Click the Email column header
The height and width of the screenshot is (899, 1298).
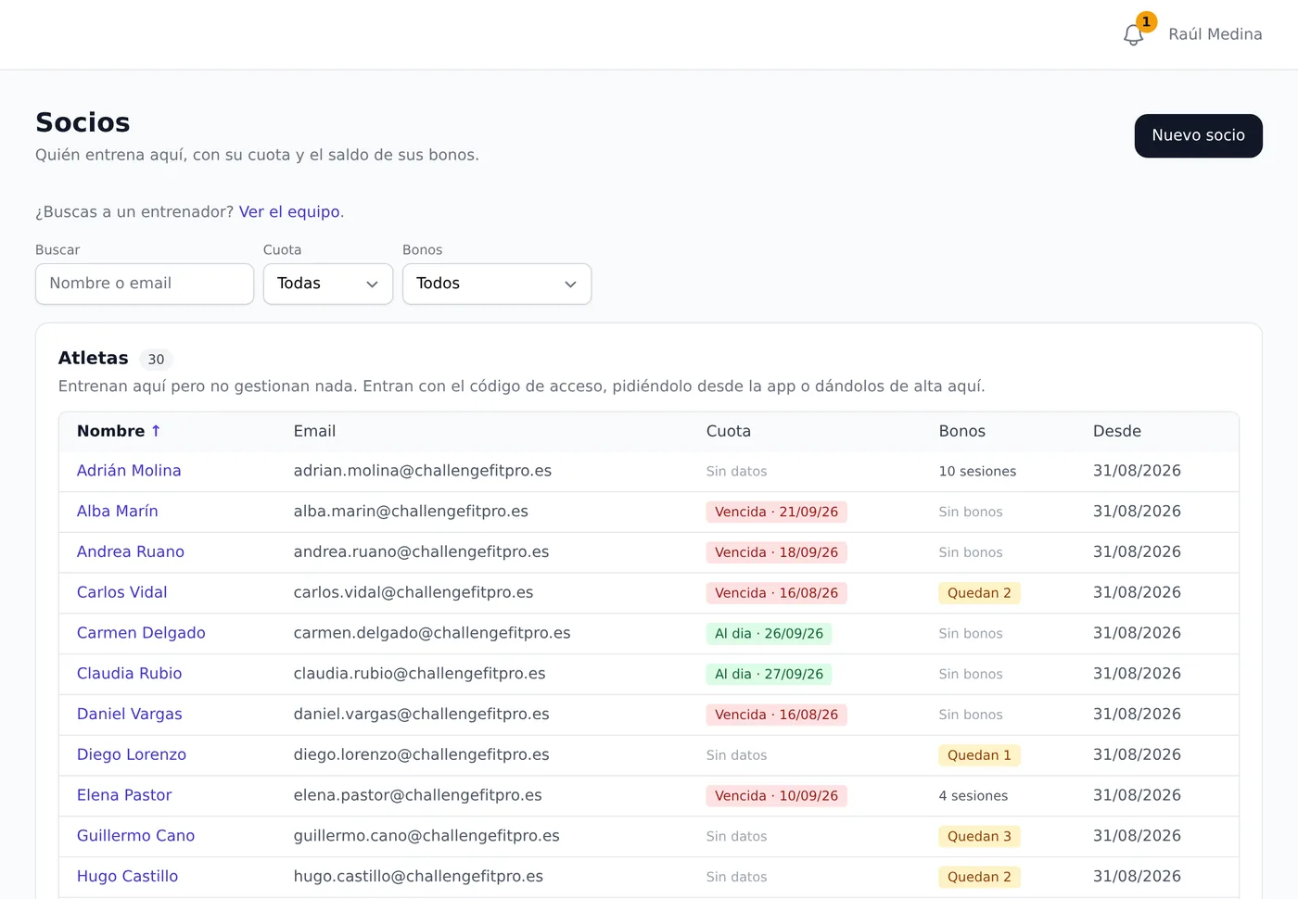pyautogui.click(x=314, y=431)
